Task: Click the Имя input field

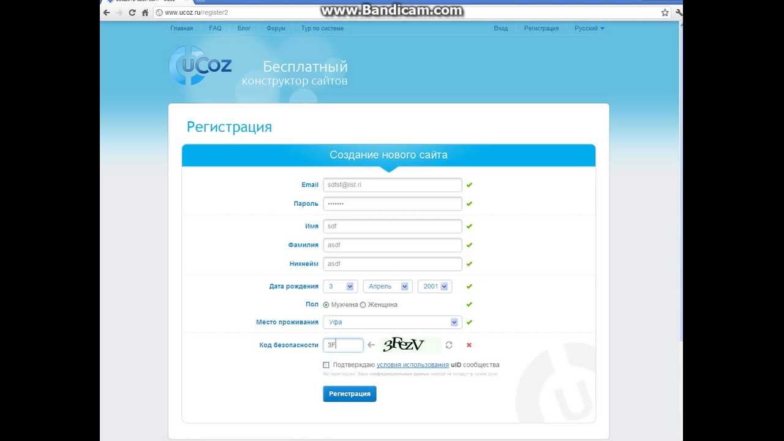Action: click(393, 226)
